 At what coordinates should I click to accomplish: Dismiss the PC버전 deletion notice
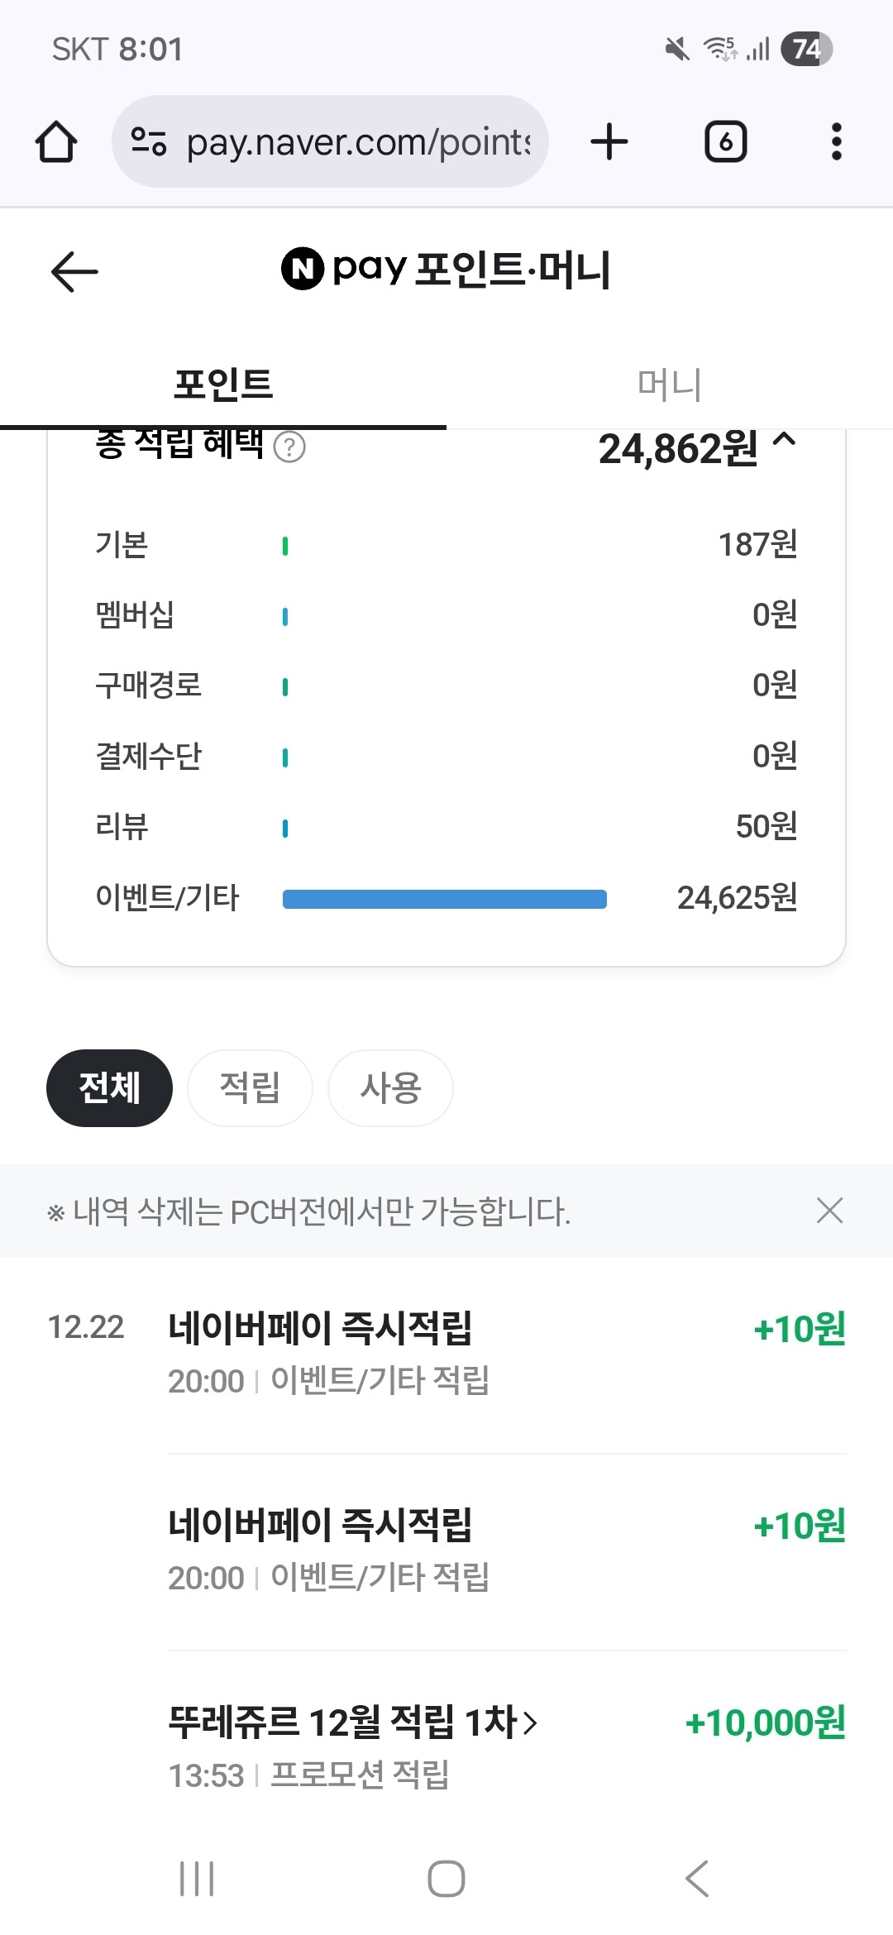[829, 1211]
